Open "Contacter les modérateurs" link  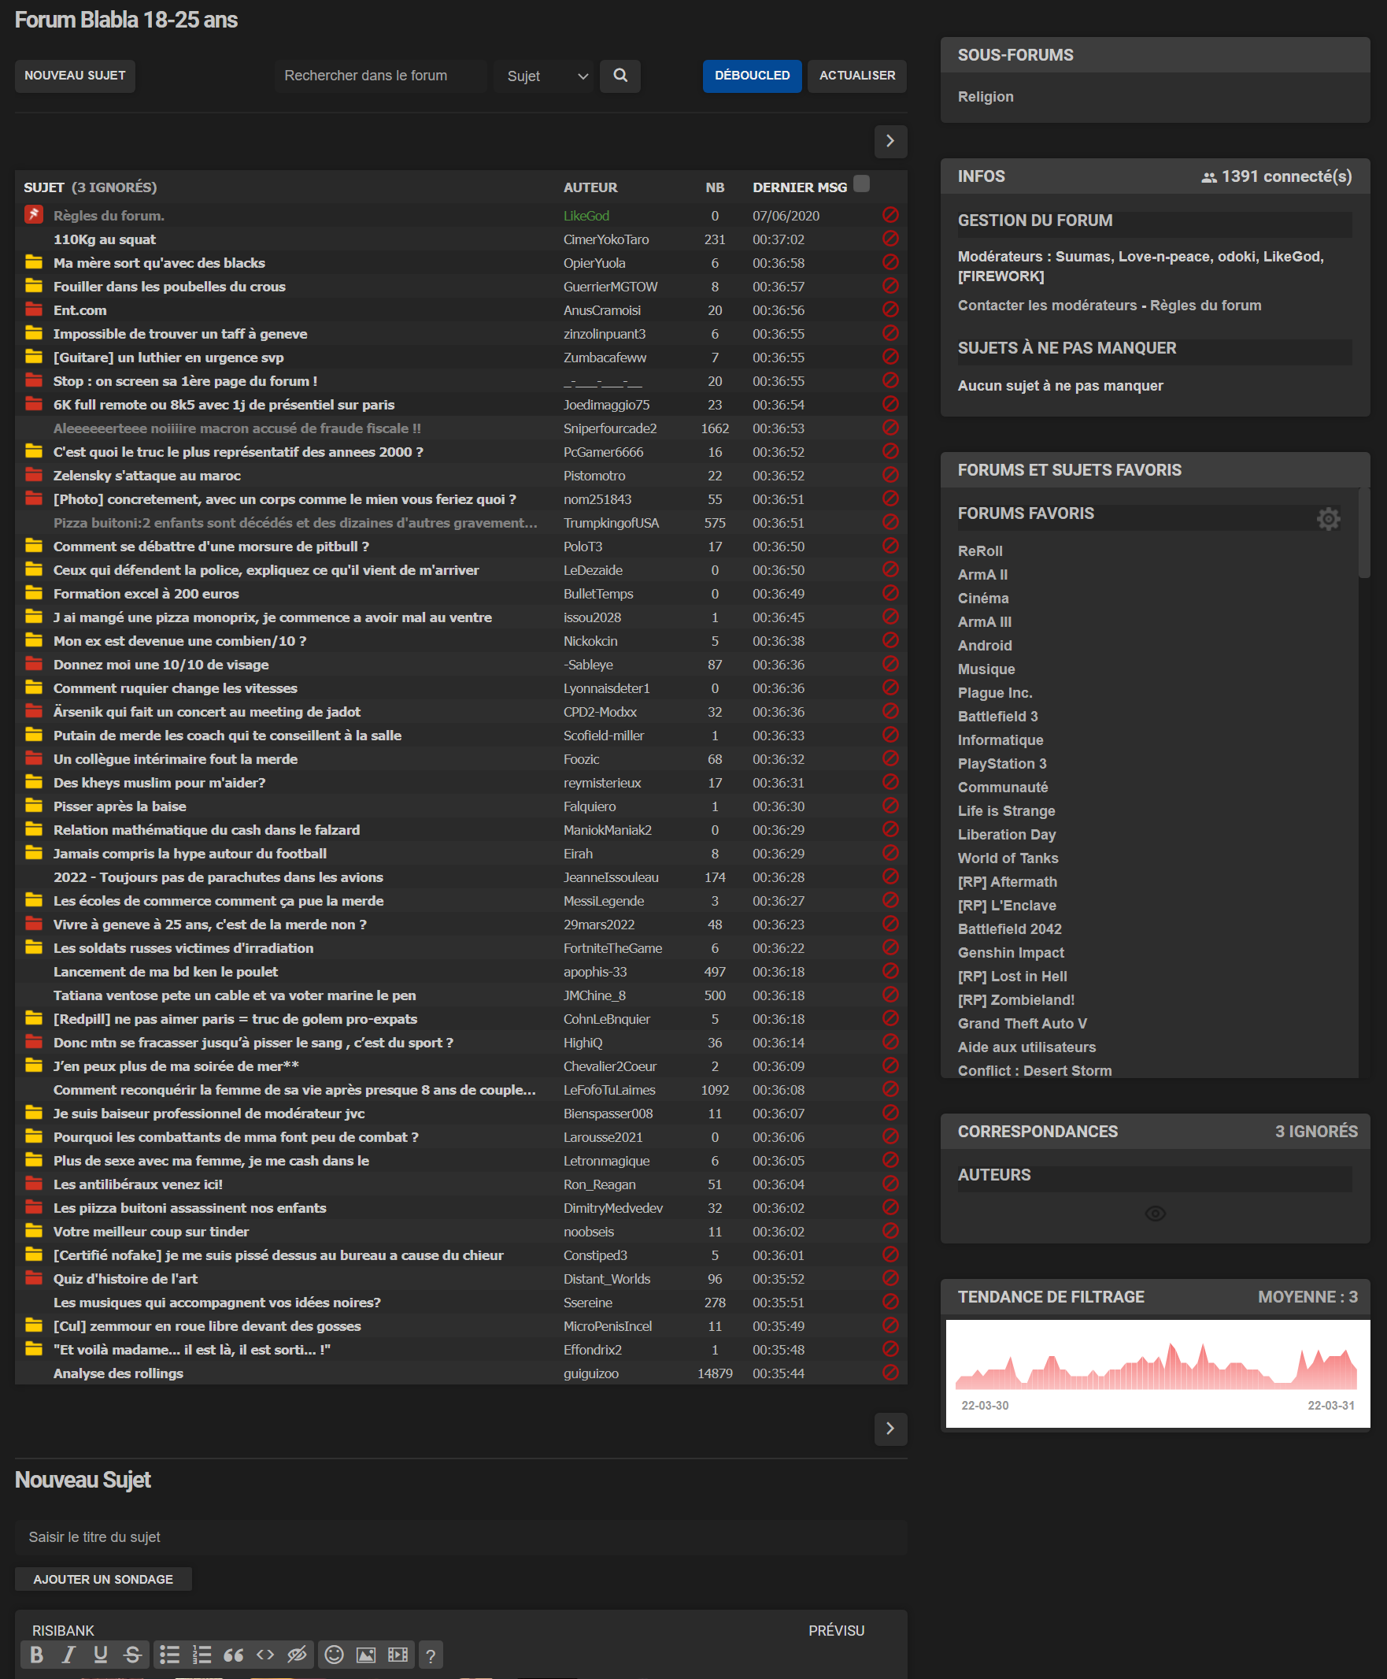1047,306
